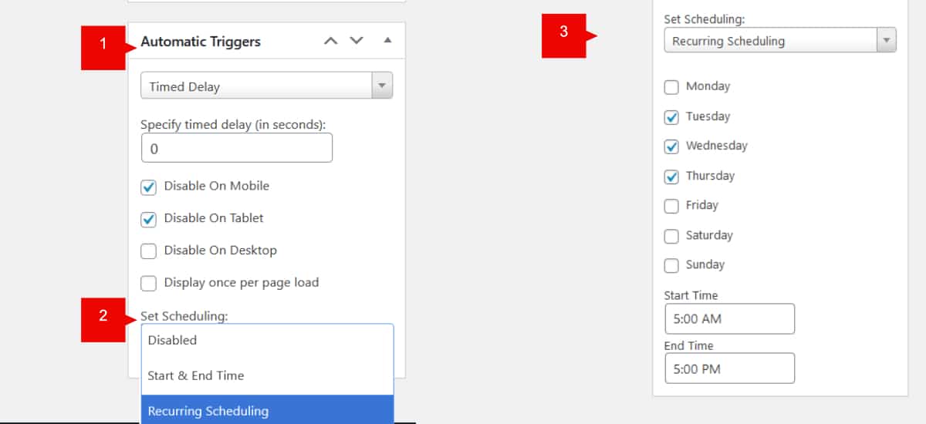Check the Monday checkbox
The image size is (926, 424).
pyautogui.click(x=671, y=88)
